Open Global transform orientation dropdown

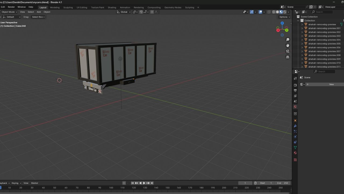124,12
